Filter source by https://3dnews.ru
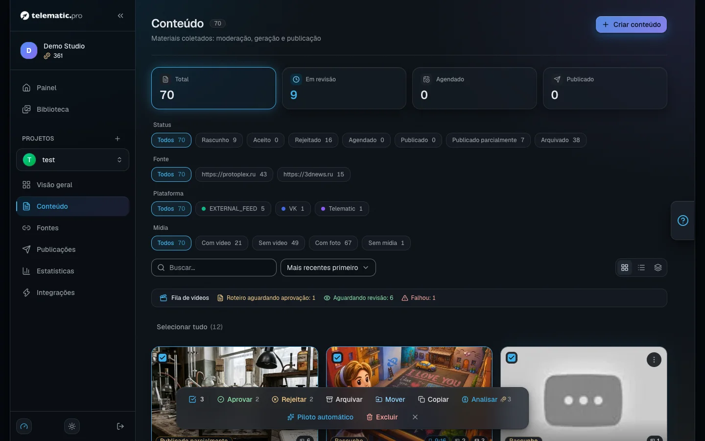The height and width of the screenshot is (441, 705). point(313,174)
